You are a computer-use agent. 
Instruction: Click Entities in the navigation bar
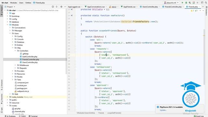click(x=28, y=3)
